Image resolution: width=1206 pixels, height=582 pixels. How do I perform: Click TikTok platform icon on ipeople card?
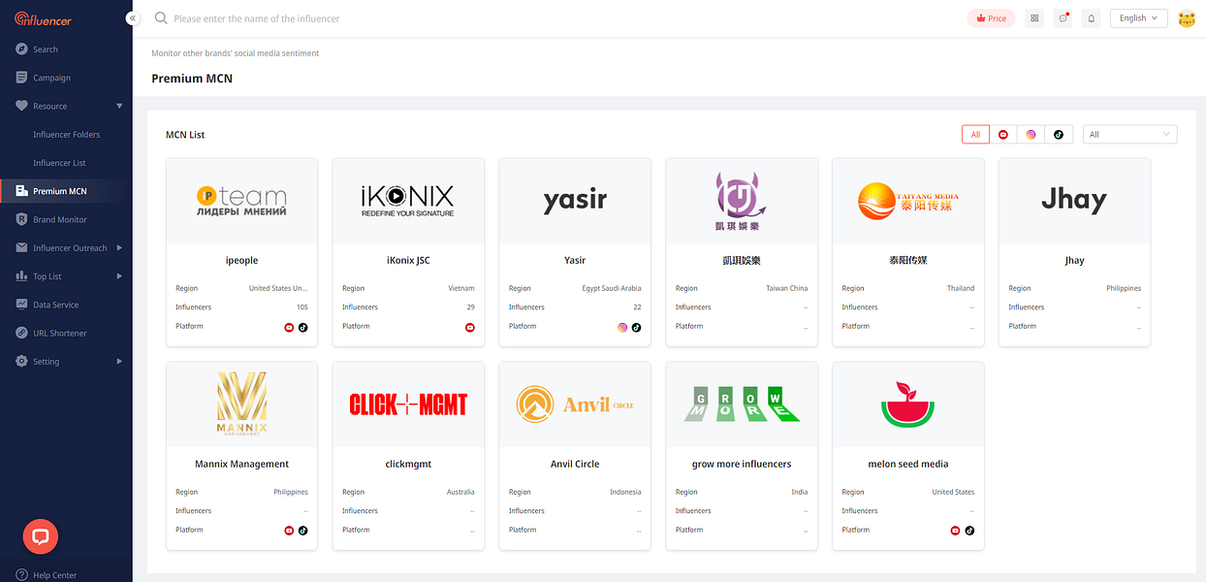click(302, 327)
